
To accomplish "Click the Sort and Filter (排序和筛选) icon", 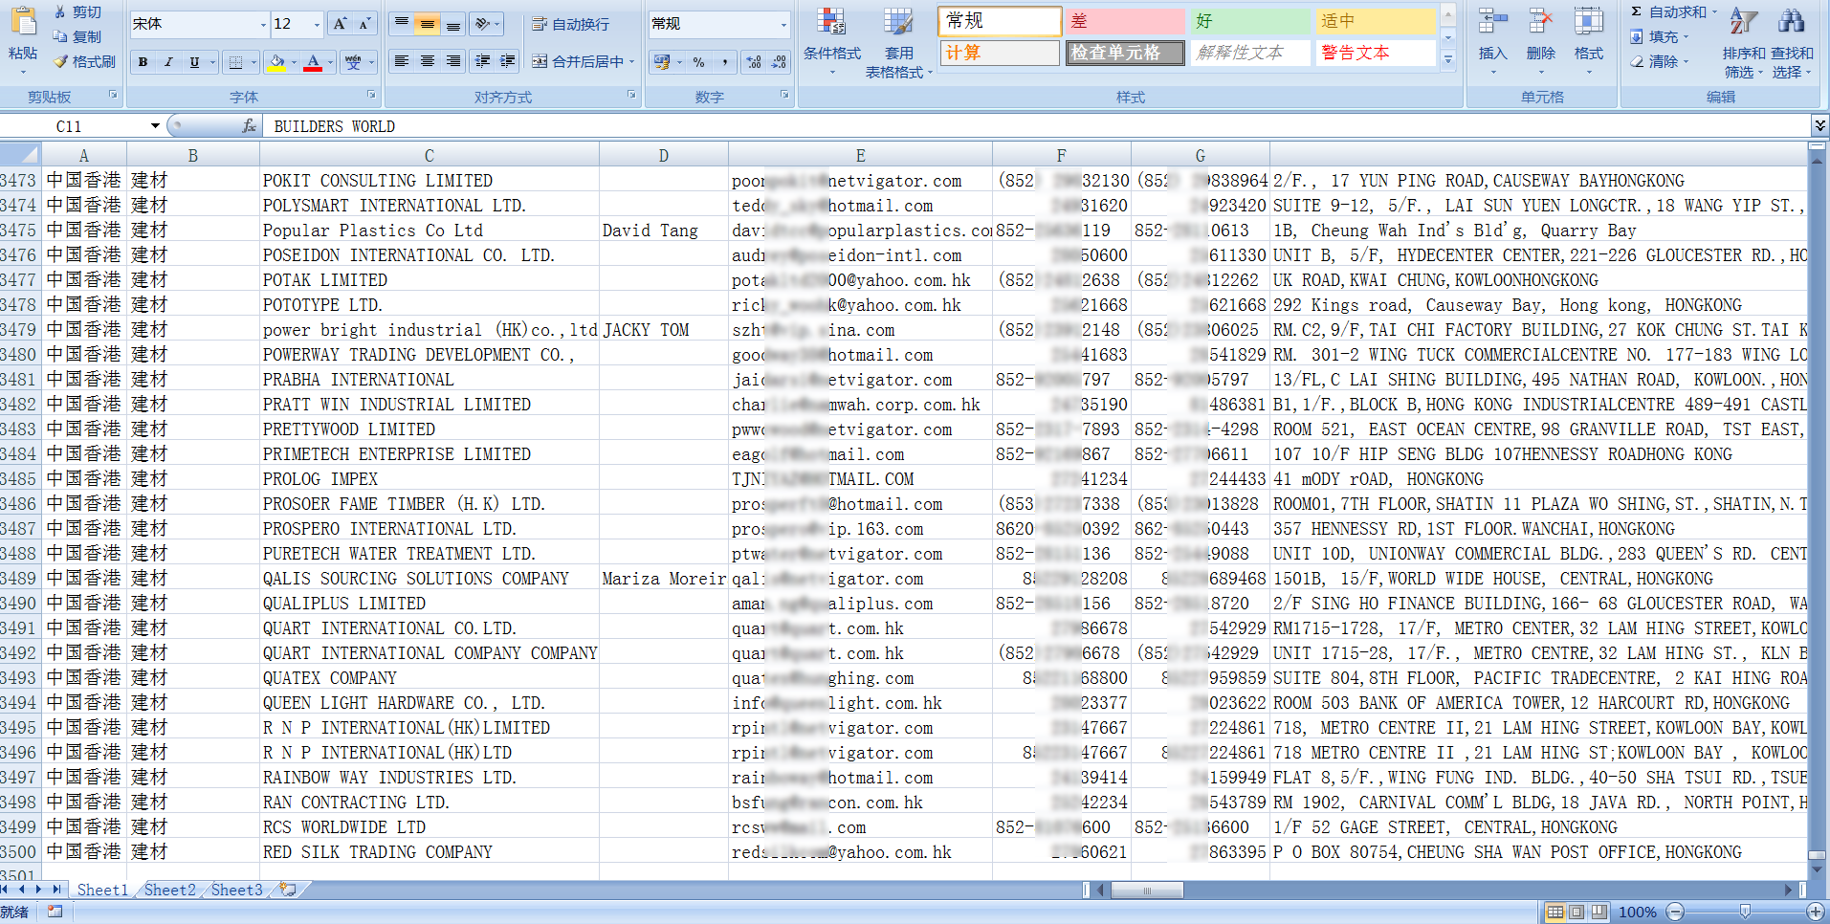I will 1743,36.
